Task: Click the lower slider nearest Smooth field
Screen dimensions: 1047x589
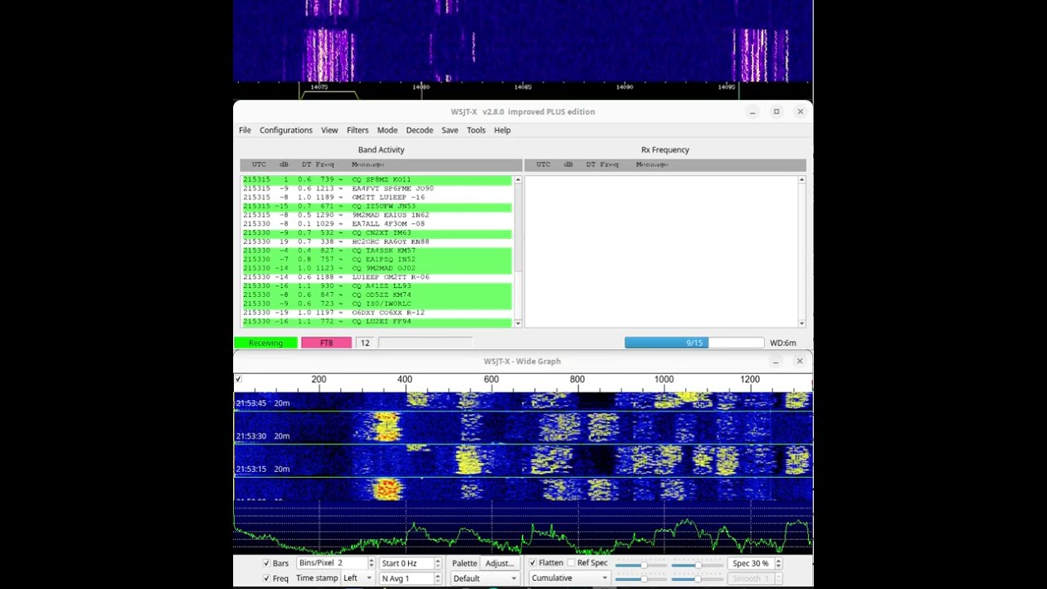Action: [697, 578]
